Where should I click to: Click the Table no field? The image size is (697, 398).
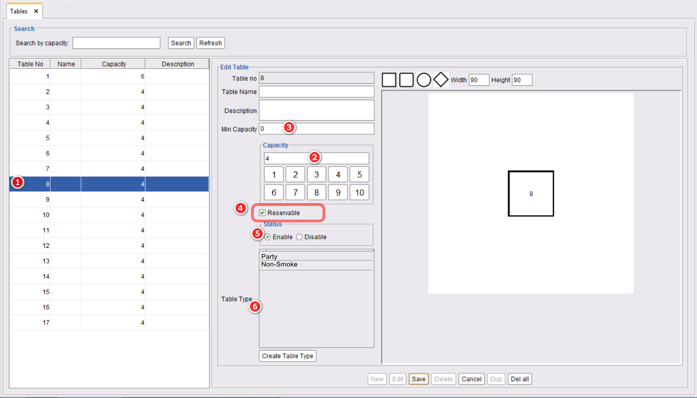[317, 78]
